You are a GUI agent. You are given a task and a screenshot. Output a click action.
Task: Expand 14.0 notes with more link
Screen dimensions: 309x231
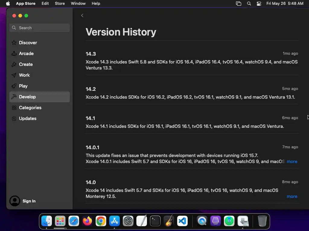click(x=292, y=196)
